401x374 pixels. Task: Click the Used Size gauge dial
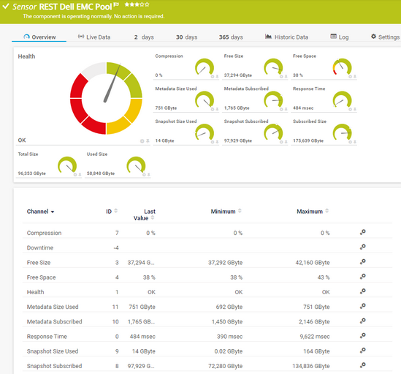(136, 165)
